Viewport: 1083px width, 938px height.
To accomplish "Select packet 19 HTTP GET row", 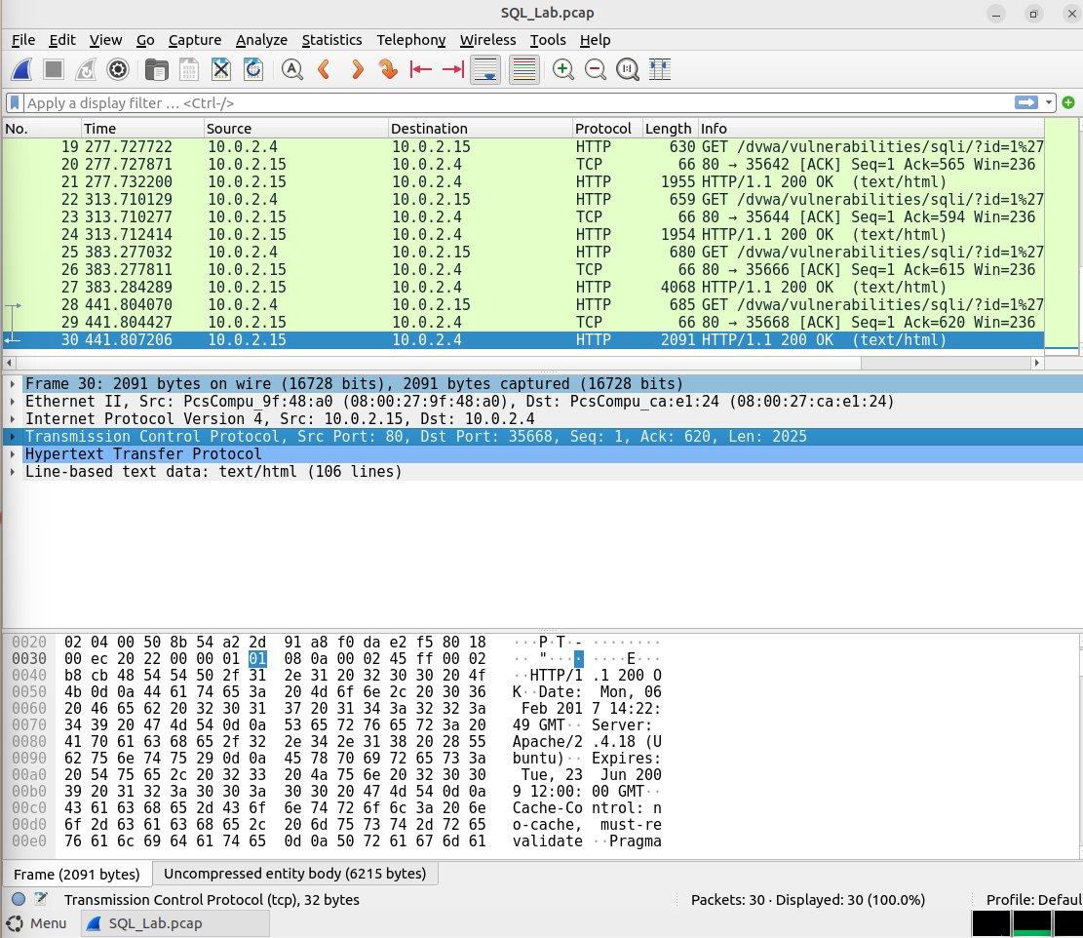I will coord(522,146).
